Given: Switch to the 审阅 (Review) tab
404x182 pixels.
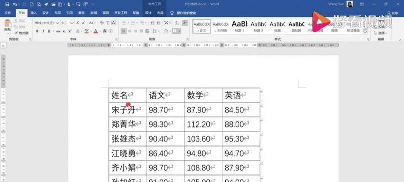Looking at the screenshot, I should (93, 13).
